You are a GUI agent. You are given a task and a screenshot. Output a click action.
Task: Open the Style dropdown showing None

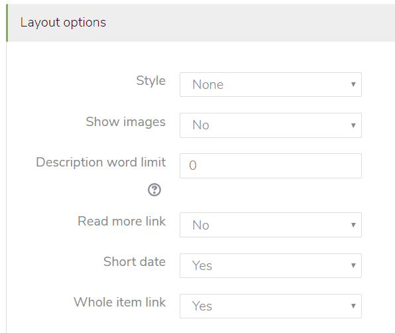270,84
